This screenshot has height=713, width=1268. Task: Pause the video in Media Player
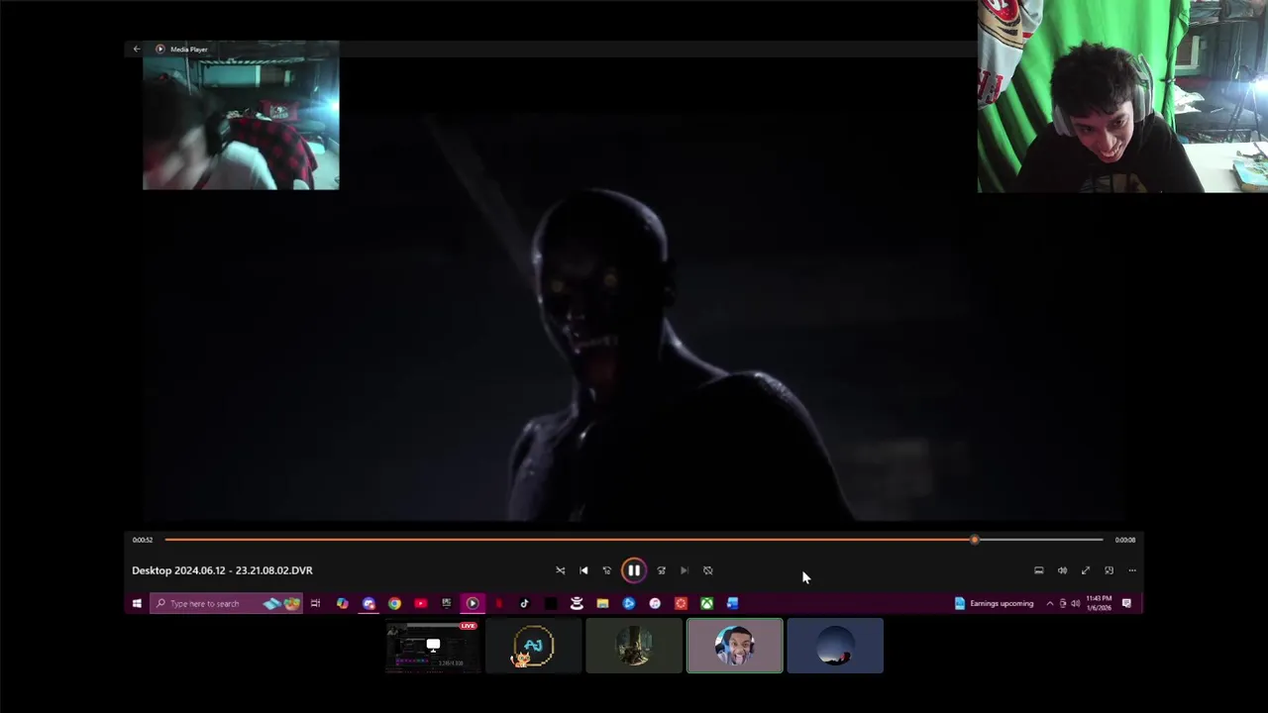(x=633, y=570)
